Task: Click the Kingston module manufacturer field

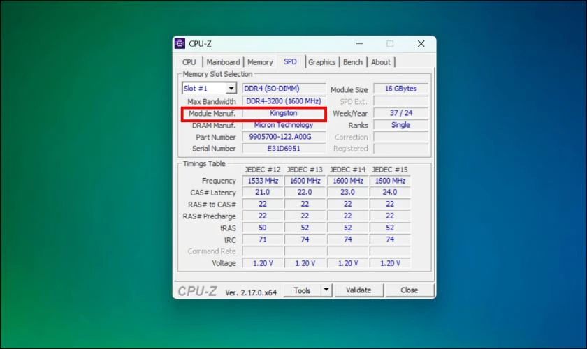Action: pos(284,113)
